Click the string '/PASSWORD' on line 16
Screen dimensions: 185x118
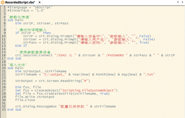pyautogui.click(x=115, y=55)
